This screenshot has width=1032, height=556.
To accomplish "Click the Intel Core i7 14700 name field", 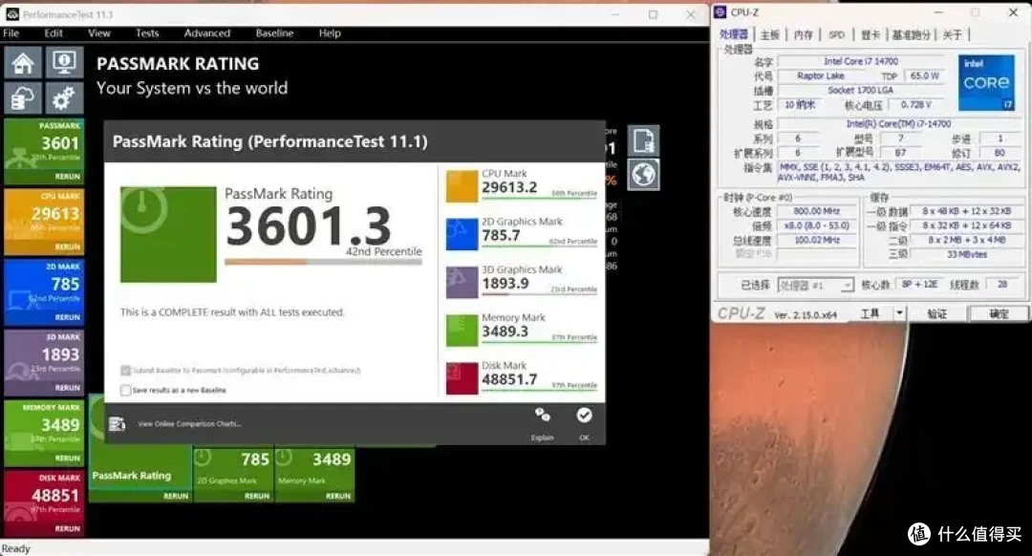I will [860, 61].
